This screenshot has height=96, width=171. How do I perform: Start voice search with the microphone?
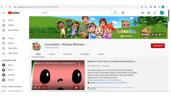tap(123, 13)
